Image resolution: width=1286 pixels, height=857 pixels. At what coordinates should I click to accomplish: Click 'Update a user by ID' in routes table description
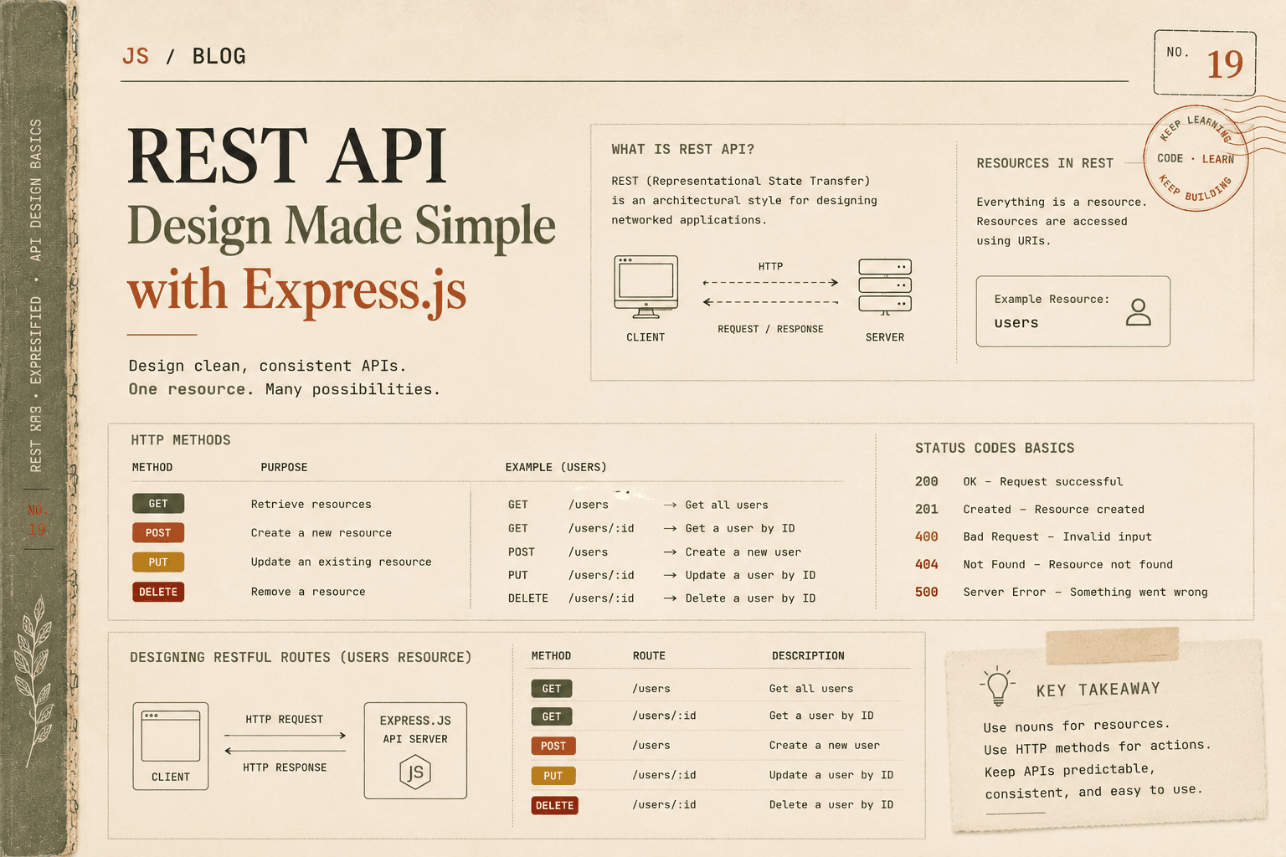click(831, 776)
